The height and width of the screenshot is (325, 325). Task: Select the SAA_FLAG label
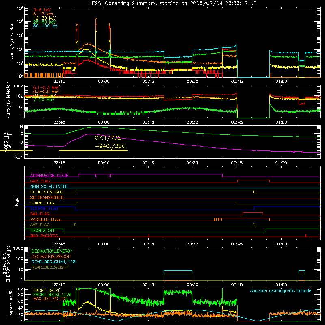pos(40,214)
